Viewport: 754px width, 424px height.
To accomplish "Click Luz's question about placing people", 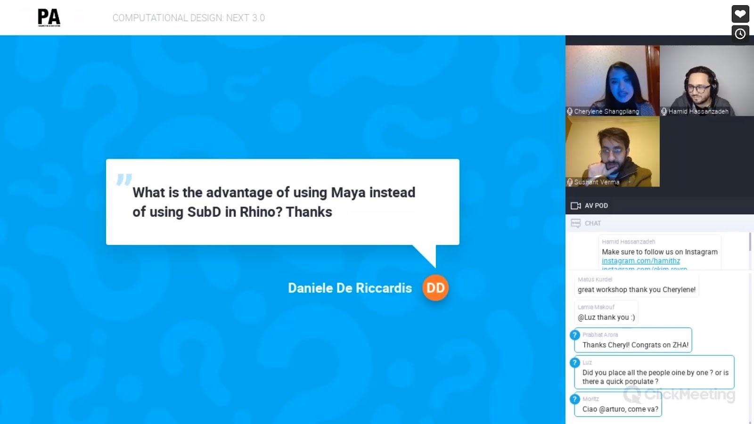I will (656, 377).
